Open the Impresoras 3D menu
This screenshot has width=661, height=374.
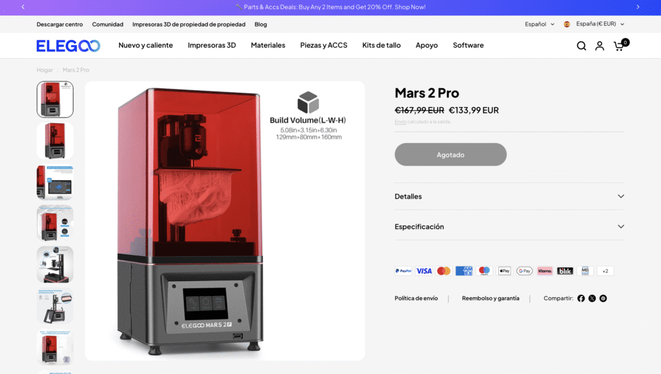click(x=212, y=45)
